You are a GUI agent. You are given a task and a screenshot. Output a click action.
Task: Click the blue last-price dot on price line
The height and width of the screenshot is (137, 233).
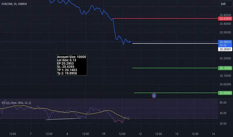click(x=130, y=42)
